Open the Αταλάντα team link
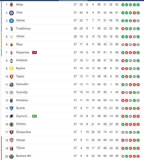Viewport: 144px width, 160px height. tap(22, 60)
